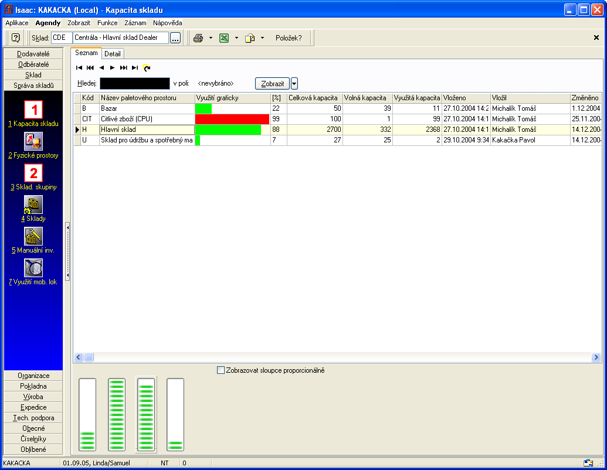The height and width of the screenshot is (470, 607).
Task: Expand the dropdown arrow beside Zobrazit
Action: click(294, 84)
